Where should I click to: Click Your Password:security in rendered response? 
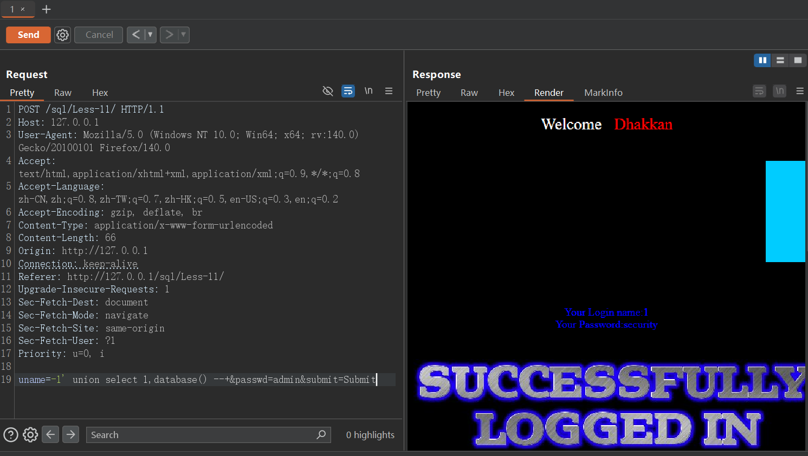(x=606, y=324)
